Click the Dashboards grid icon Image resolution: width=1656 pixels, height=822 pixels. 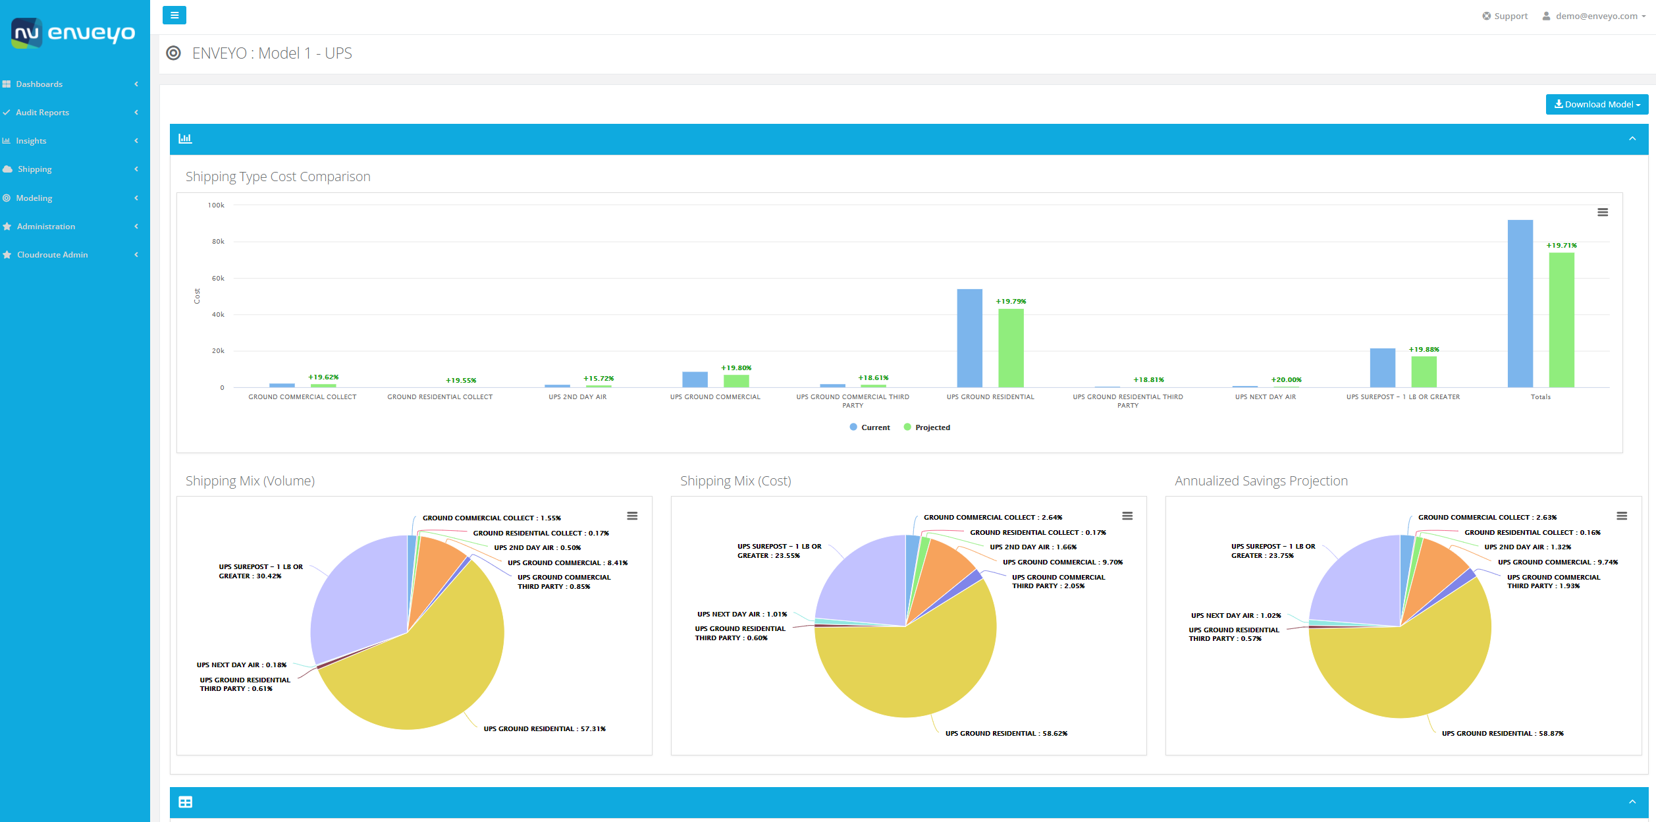[x=7, y=84]
